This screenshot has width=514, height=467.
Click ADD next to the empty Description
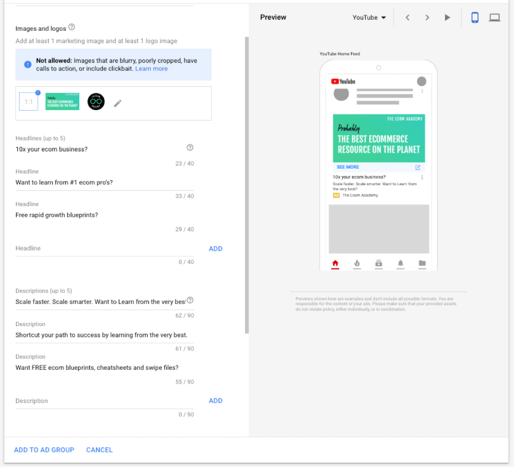215,401
